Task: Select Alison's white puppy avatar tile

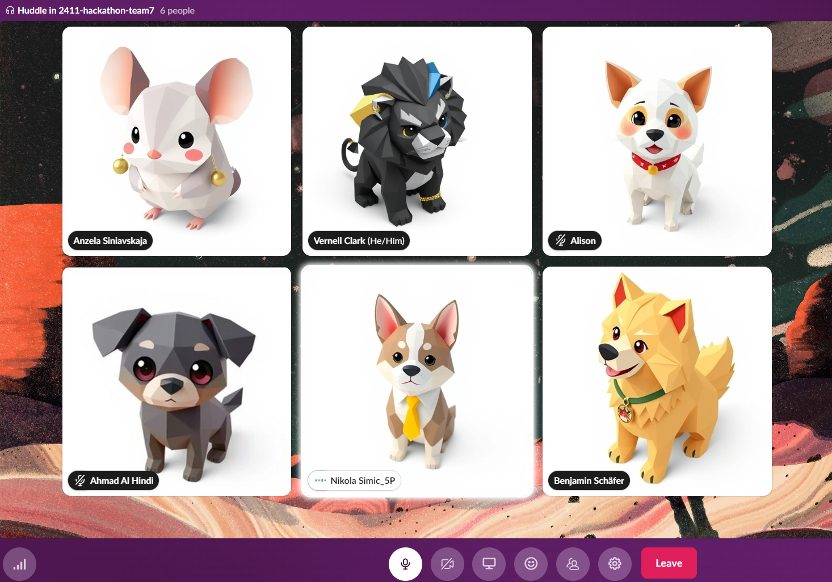Action: click(657, 141)
